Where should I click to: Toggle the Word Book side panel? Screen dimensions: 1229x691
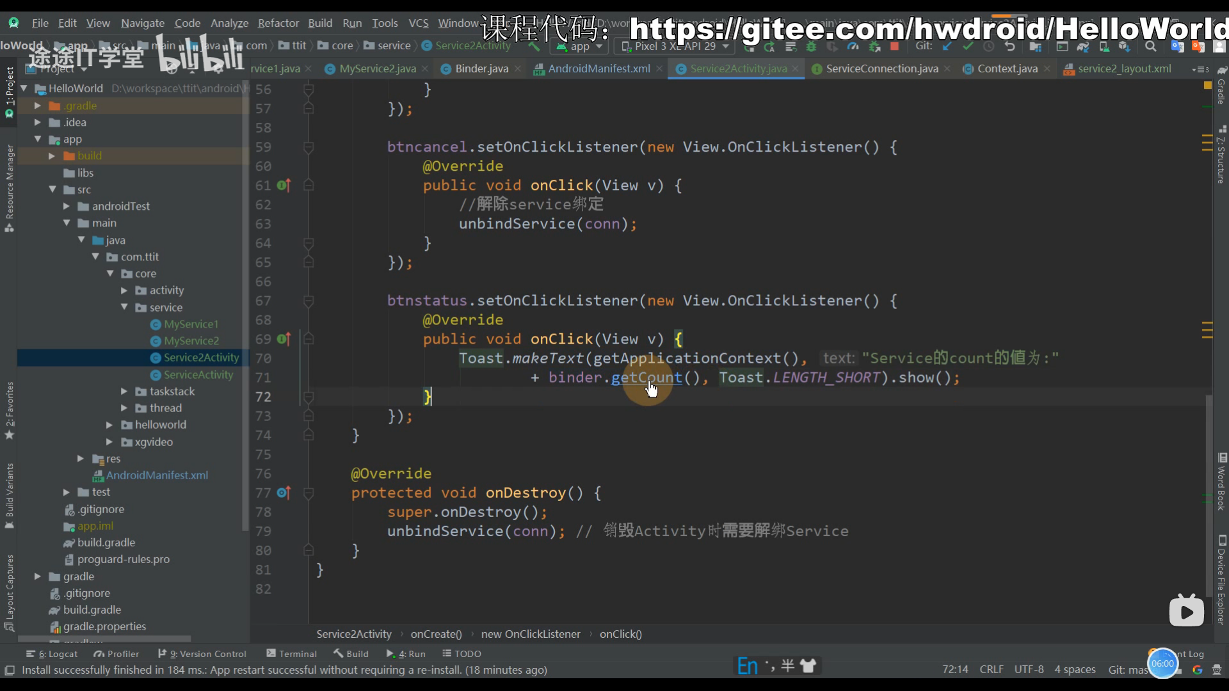[1221, 482]
